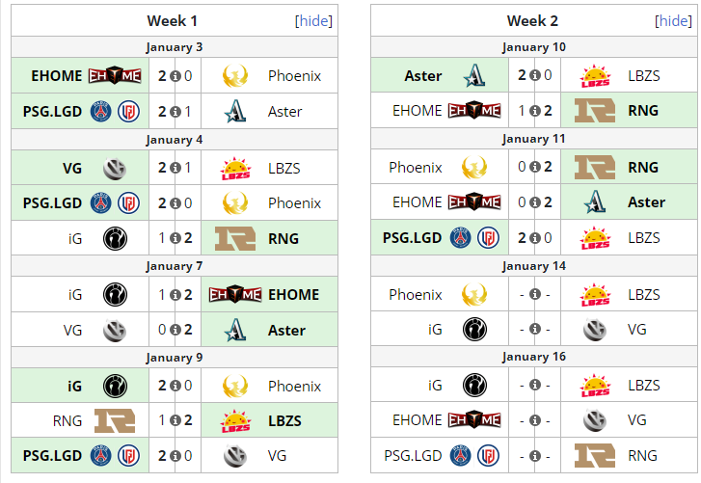This screenshot has height=483, width=701.
Task: Open info icon for EHOME vs Phoenix match
Action: 175,76
